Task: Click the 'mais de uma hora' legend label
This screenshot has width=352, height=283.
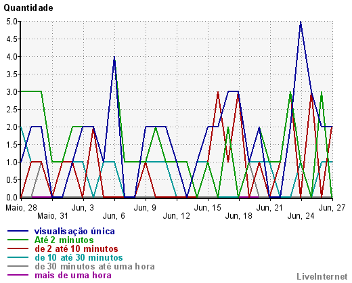Action: click(73, 276)
